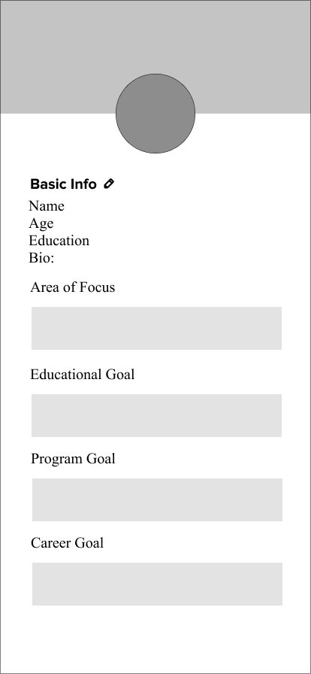
Task: Focus the Educational Goal text box
Action: tap(156, 415)
